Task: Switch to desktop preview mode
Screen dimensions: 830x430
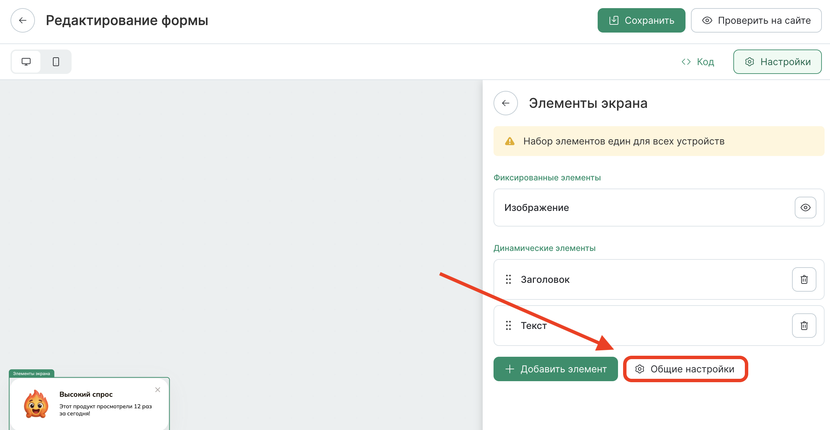Action: [x=26, y=61]
